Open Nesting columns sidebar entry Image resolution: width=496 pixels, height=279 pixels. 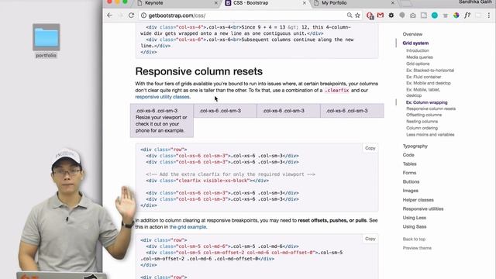coord(422,122)
